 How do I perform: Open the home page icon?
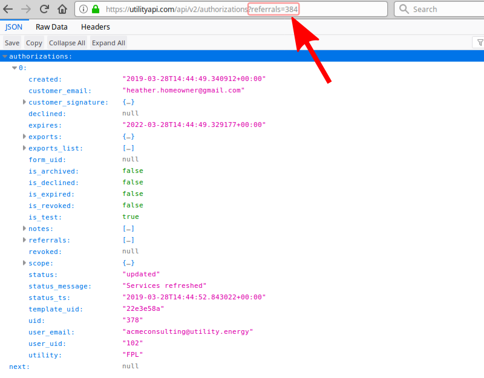pos(62,9)
